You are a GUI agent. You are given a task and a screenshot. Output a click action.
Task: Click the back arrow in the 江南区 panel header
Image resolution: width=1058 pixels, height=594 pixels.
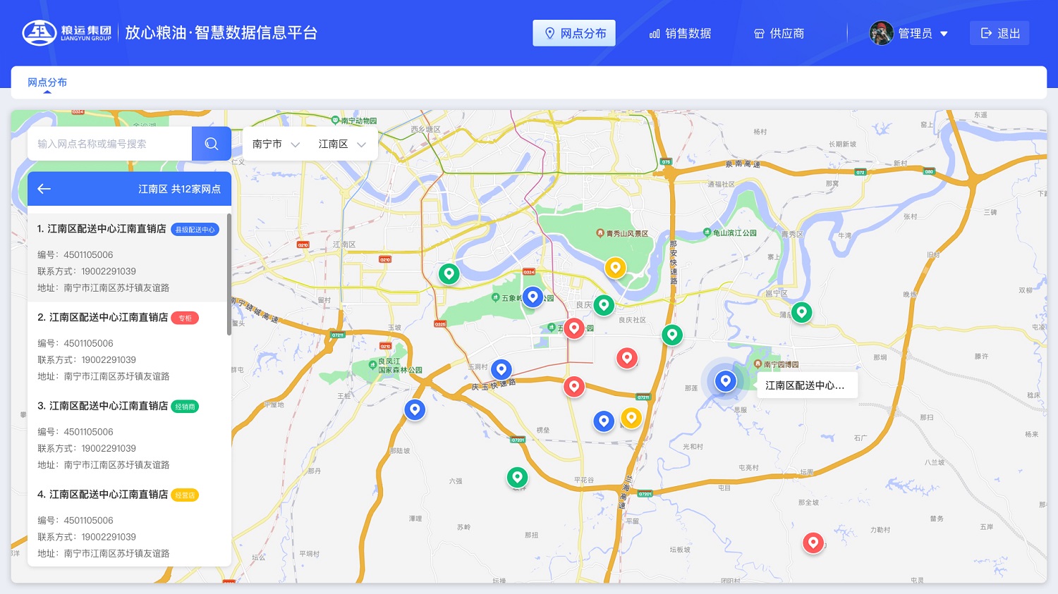coord(44,188)
